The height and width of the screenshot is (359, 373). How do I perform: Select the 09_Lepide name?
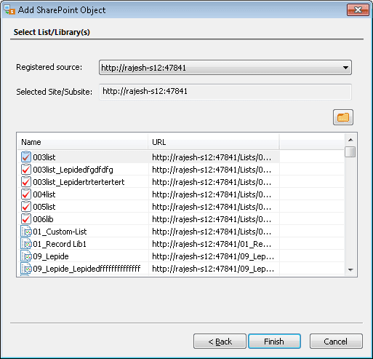pyautogui.click(x=51, y=256)
